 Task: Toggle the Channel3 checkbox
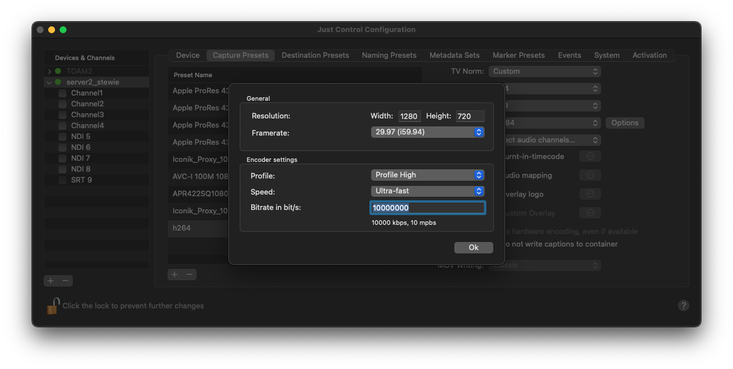[63, 115]
